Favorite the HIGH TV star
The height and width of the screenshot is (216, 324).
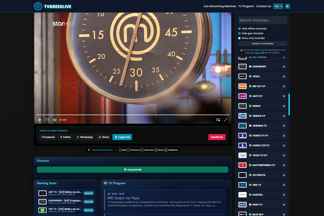(284, 204)
